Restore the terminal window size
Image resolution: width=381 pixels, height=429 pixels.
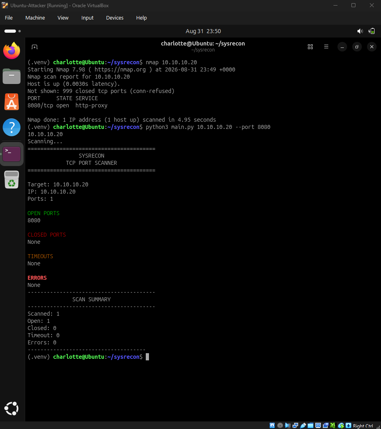click(357, 47)
